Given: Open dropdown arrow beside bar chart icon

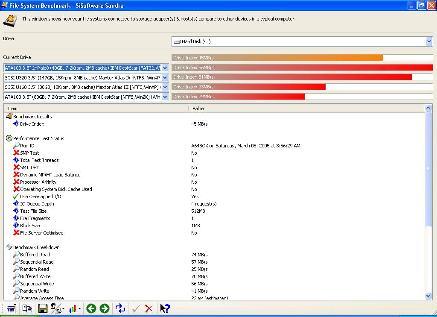Looking at the screenshot, I should [80, 309].
